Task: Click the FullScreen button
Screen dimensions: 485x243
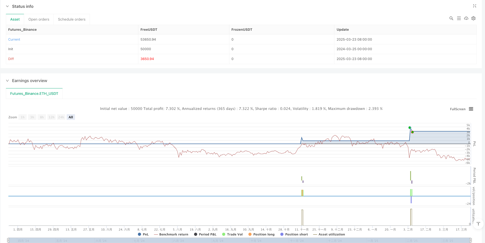Action: (x=457, y=109)
